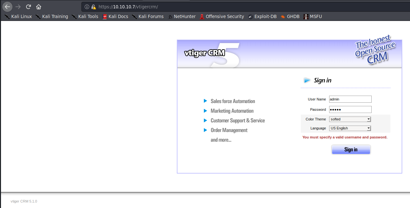Click the Marketing Automation text
This screenshot has width=410, height=208.
coord(232,111)
